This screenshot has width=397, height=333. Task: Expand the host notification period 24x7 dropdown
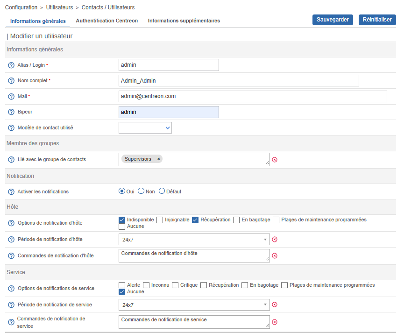[194, 240]
